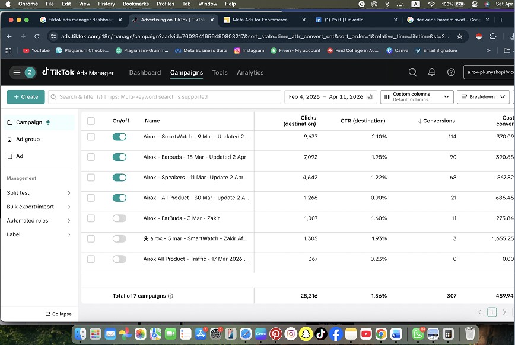Image resolution: width=515 pixels, height=345 pixels.
Task: Open the hamburger navigation menu
Action: pyautogui.click(x=17, y=72)
